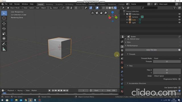Viewport: 182px width, 102px height.
Task: Open the Object Mode dropdown
Action: (15, 8)
